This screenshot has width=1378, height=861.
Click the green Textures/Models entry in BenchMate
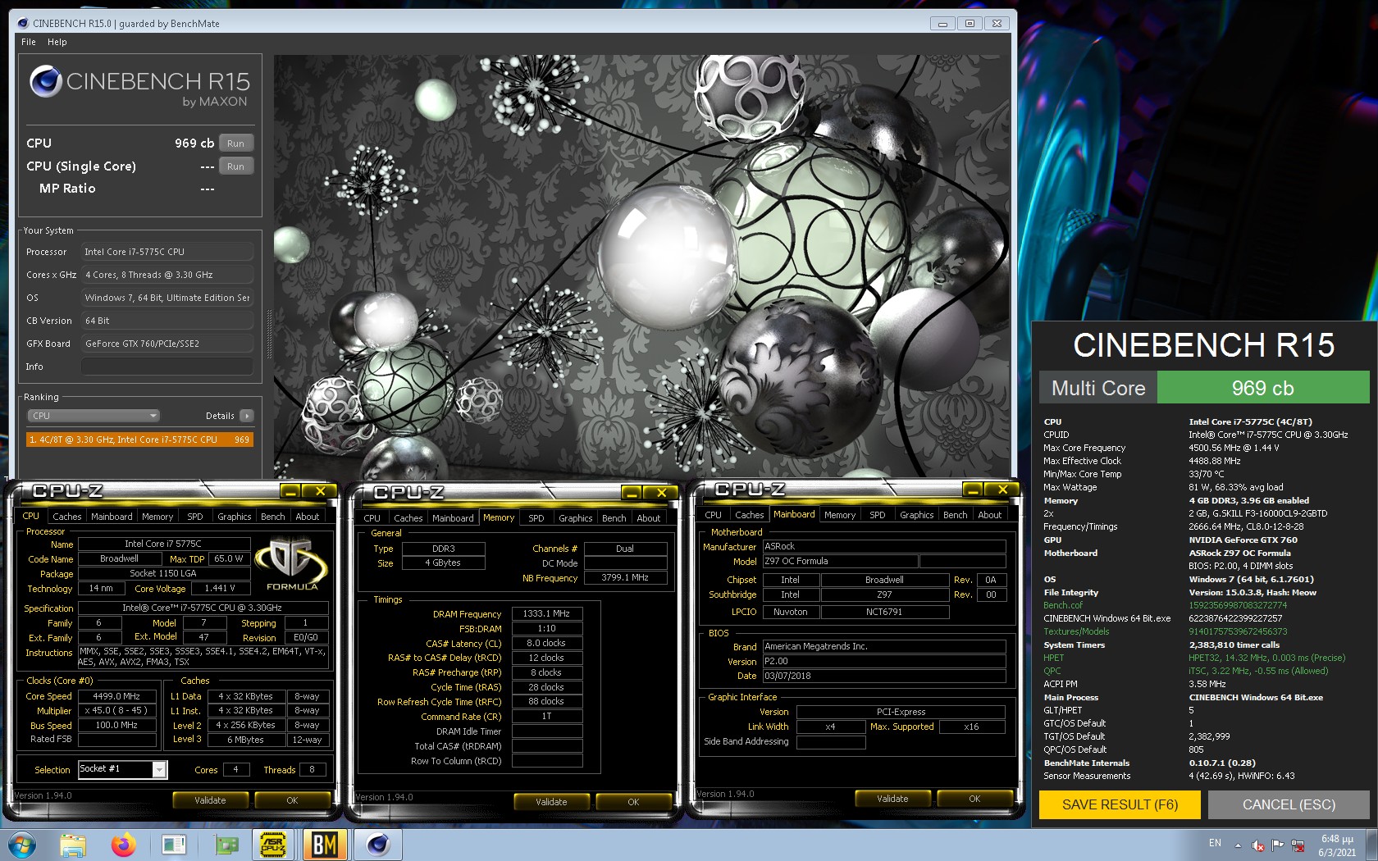click(x=1076, y=631)
